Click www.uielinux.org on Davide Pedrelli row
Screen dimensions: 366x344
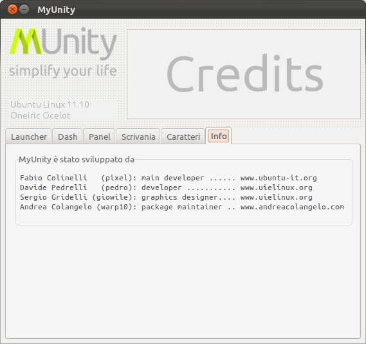[276, 187]
